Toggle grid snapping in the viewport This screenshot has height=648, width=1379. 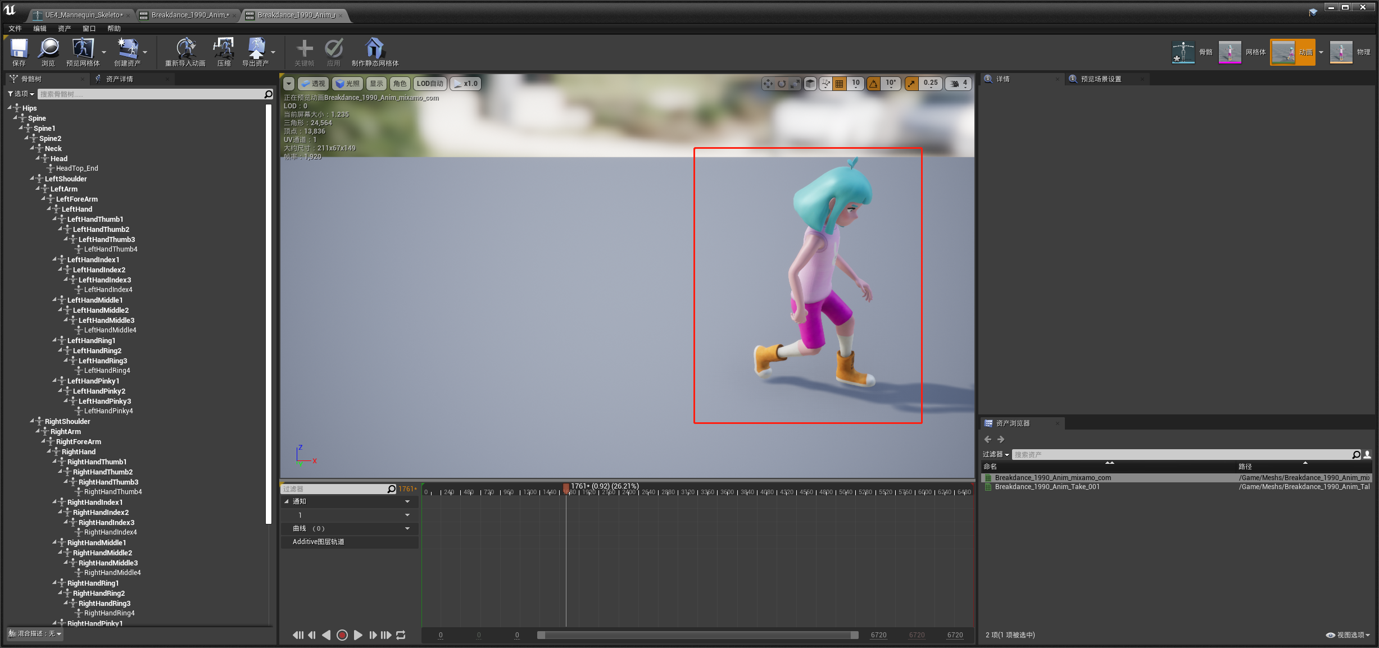(x=840, y=84)
